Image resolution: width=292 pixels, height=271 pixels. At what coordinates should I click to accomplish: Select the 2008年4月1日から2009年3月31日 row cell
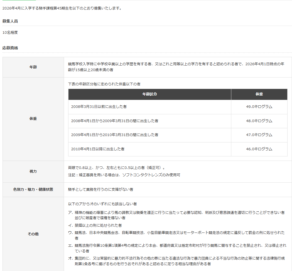click(115, 121)
